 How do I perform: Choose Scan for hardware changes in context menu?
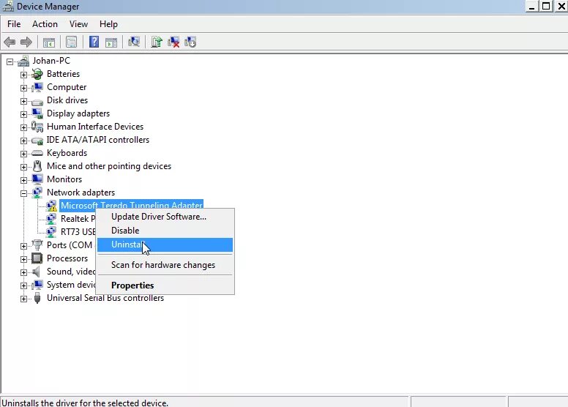pos(165,265)
